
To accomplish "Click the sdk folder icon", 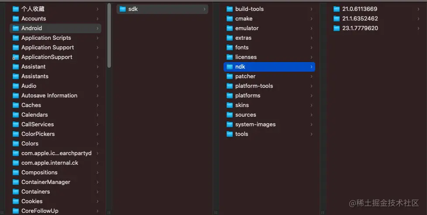I will pyautogui.click(x=123, y=9).
